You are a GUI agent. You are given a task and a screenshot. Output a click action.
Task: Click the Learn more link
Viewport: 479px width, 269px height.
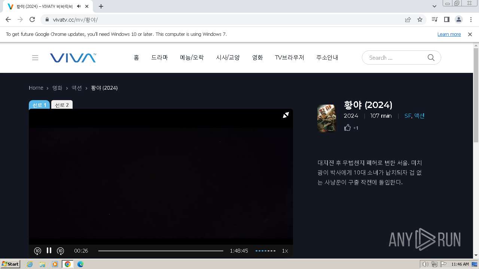[x=449, y=34]
